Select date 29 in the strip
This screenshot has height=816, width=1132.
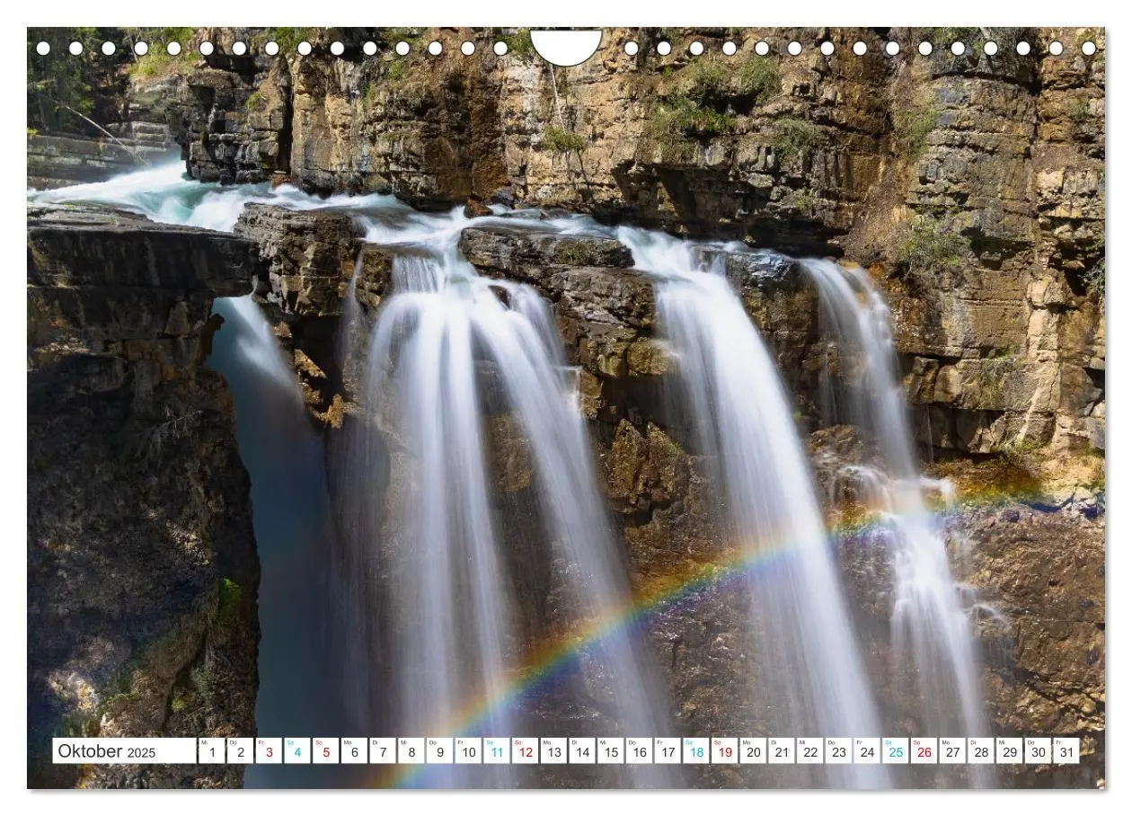1010,751
